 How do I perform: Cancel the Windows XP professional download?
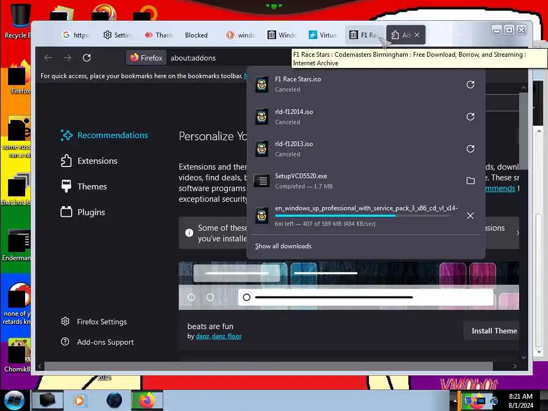470,216
